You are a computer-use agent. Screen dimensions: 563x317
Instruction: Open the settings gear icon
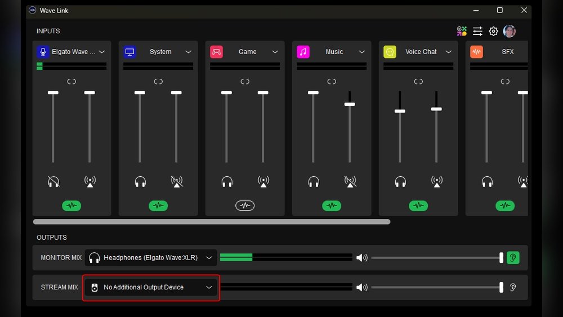pyautogui.click(x=493, y=31)
